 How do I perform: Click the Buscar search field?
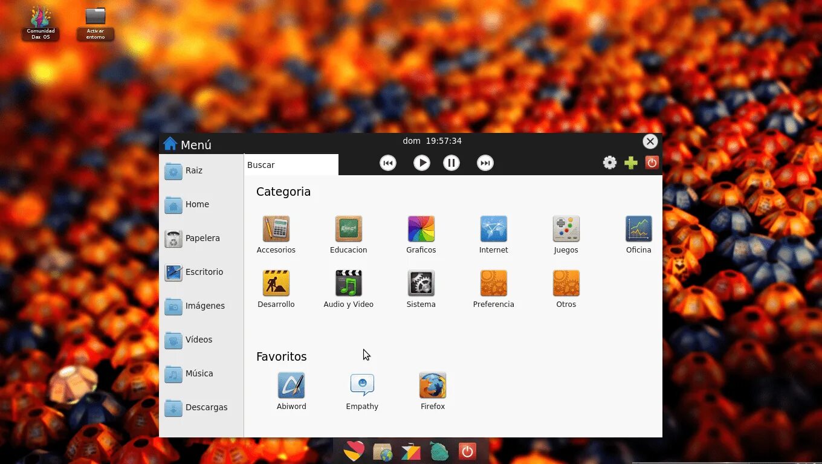click(291, 165)
